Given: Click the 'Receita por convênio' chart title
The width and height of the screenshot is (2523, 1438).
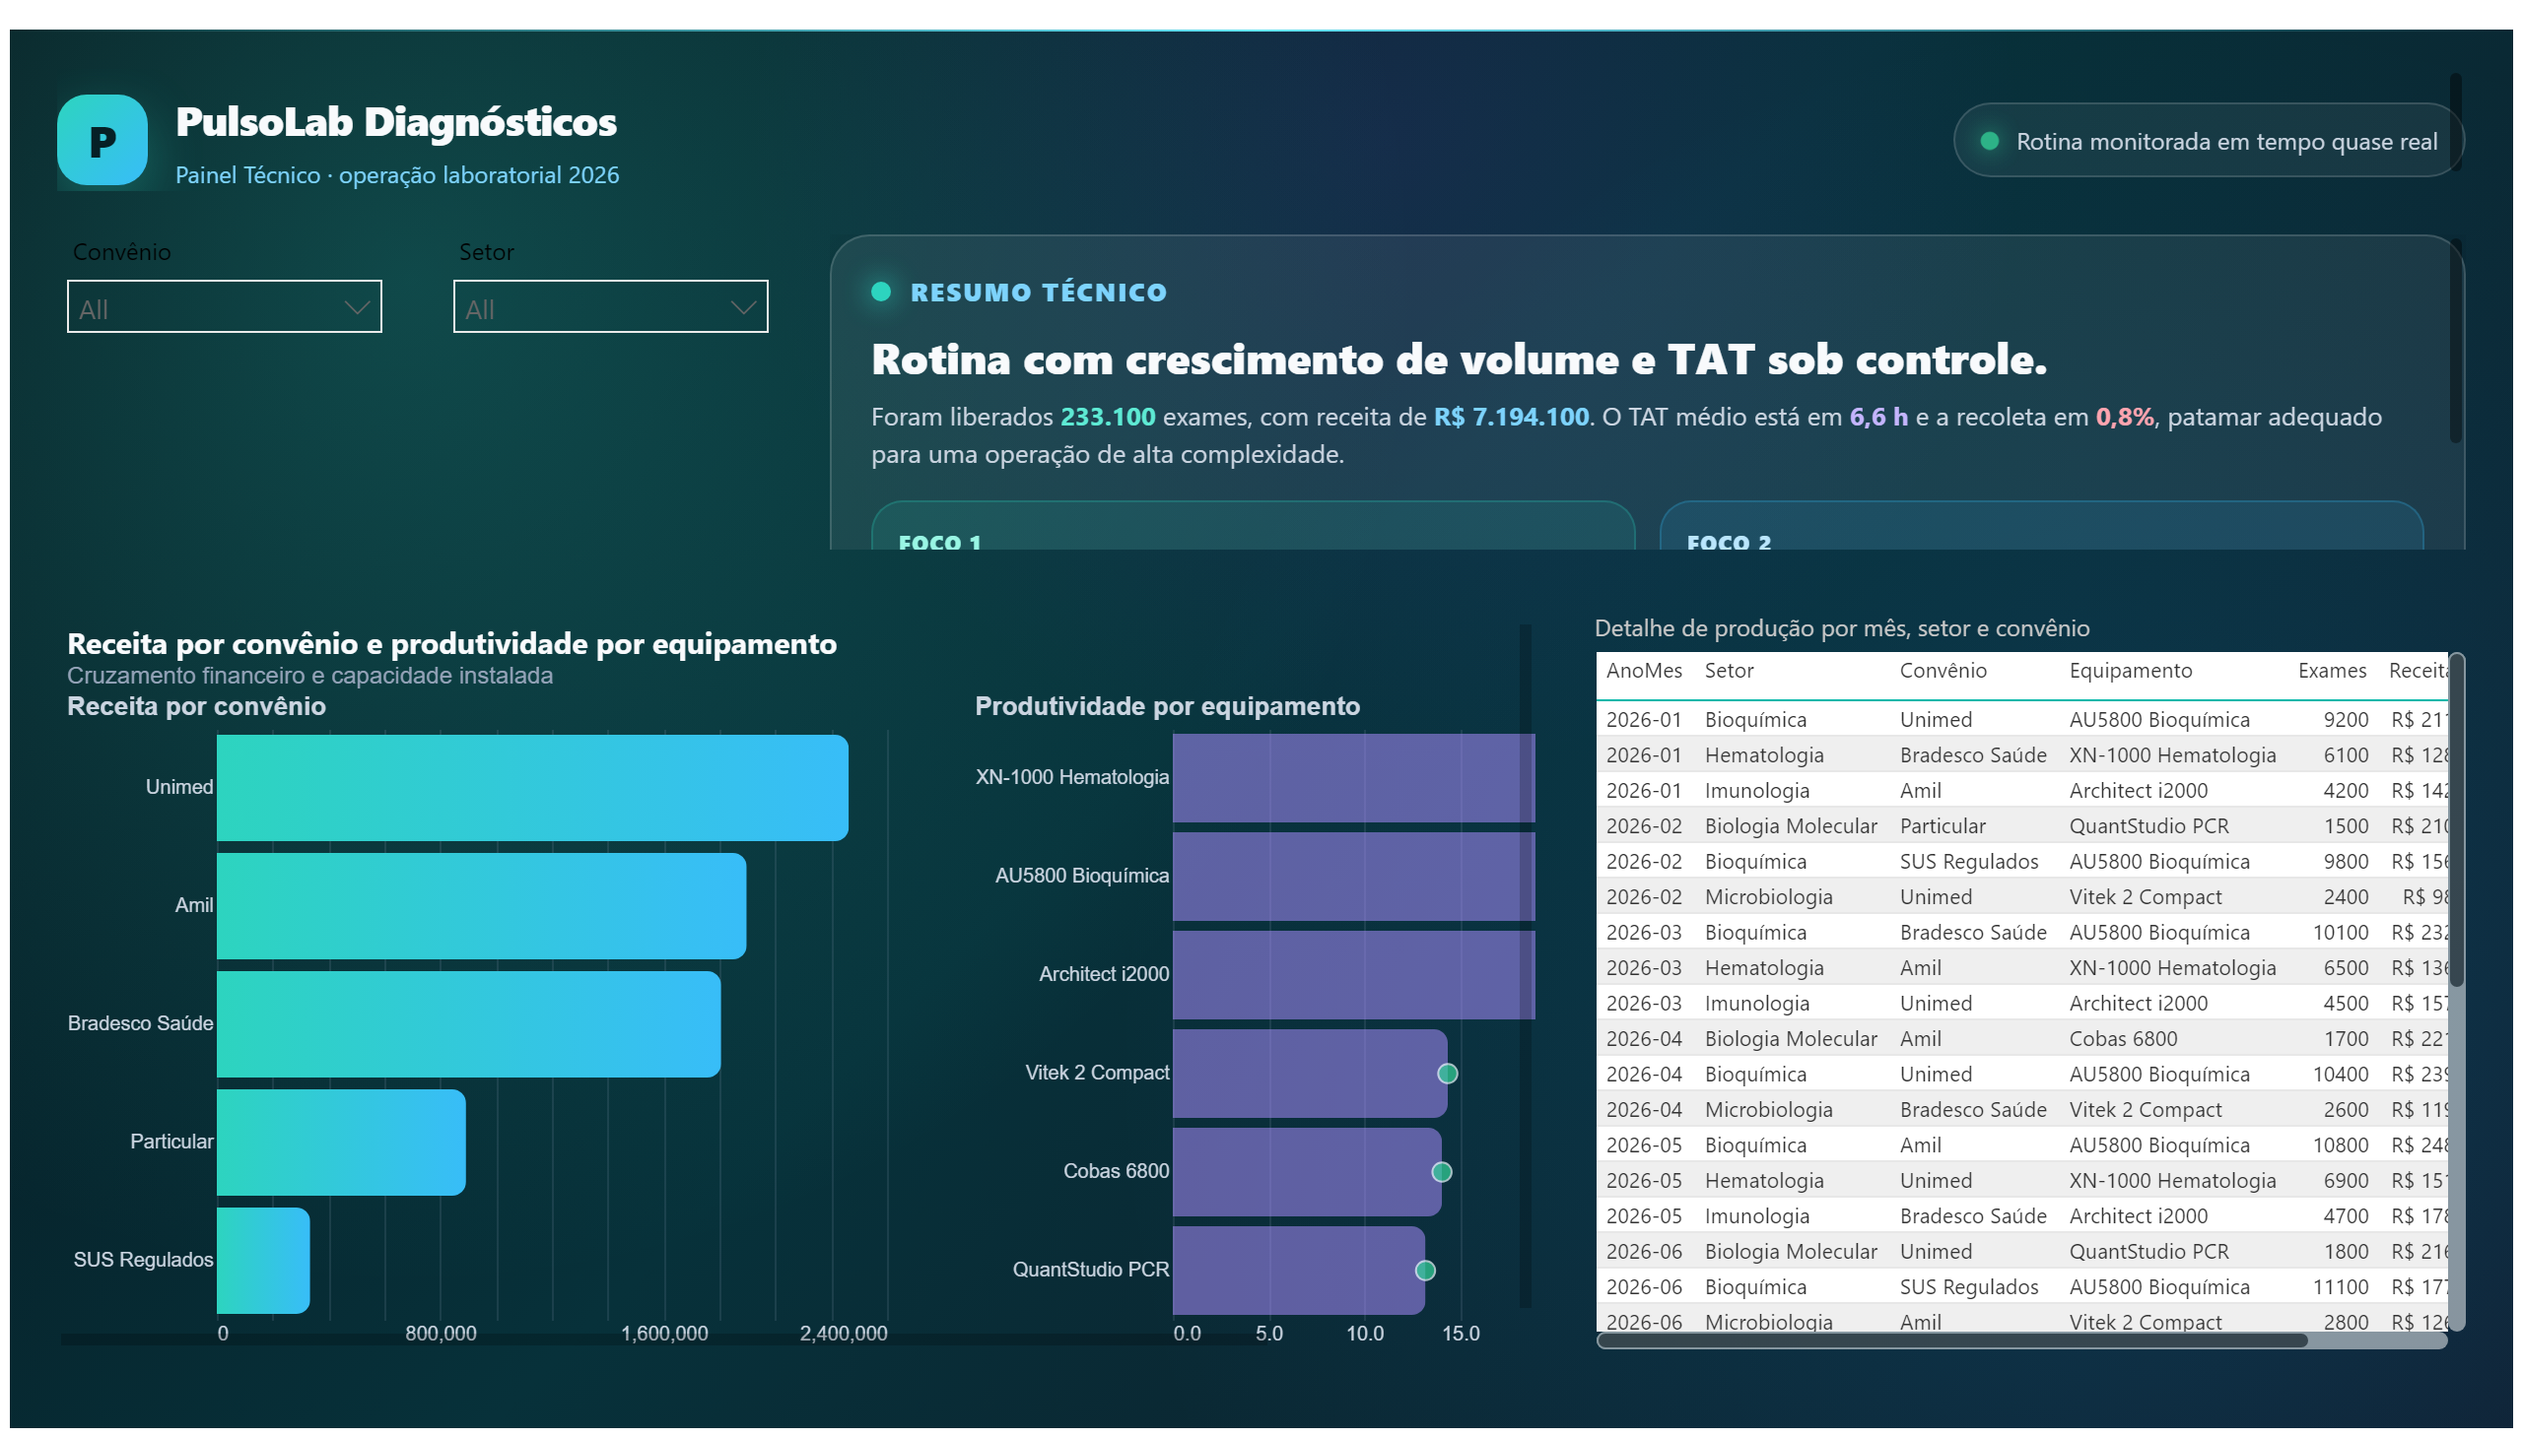Looking at the screenshot, I should coord(197,706).
